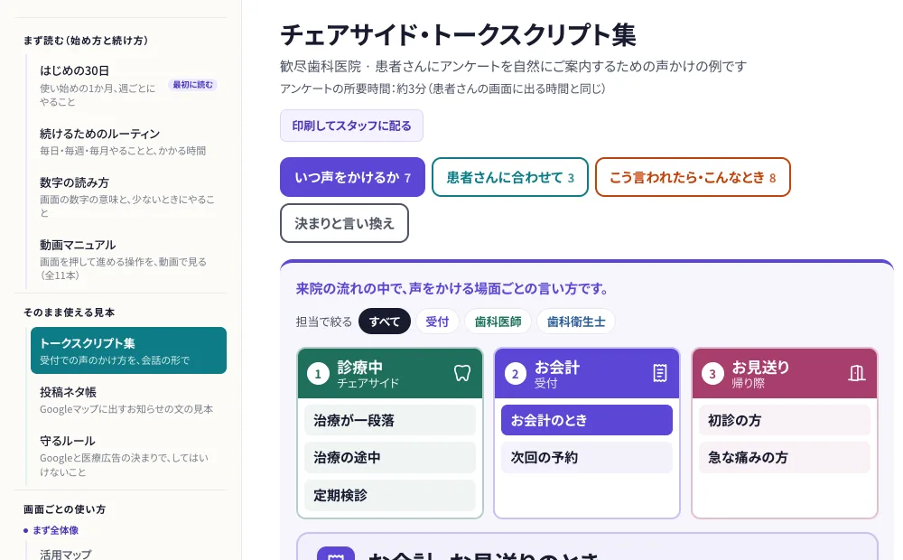Open 数字の読み方 in sidebar
The height and width of the screenshot is (560, 903).
127,197
